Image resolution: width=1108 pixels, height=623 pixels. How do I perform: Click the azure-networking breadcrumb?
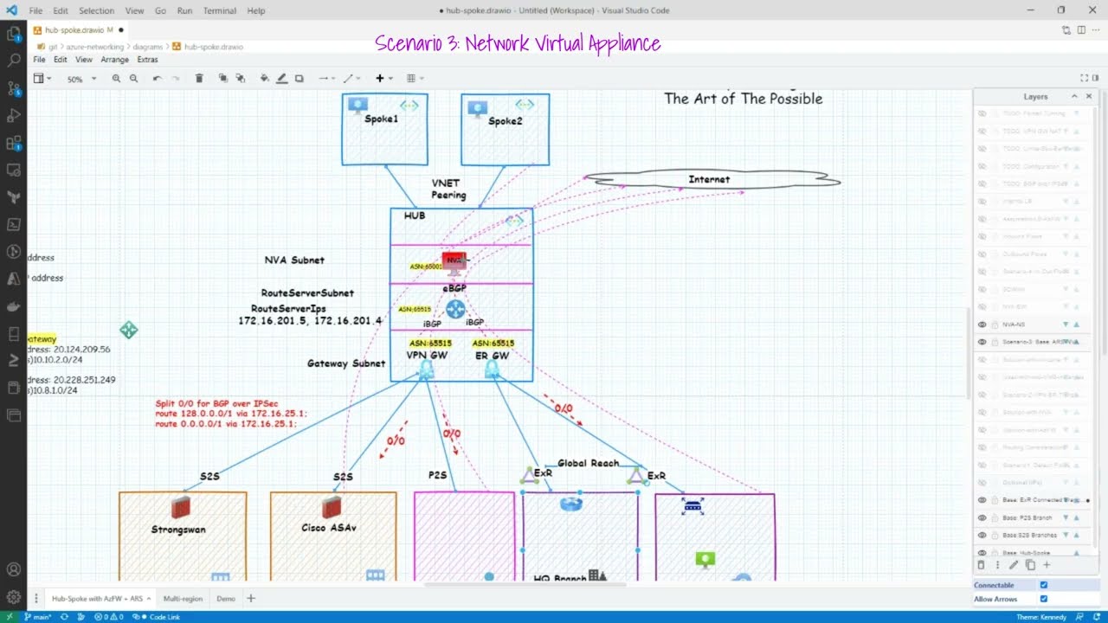(93, 47)
